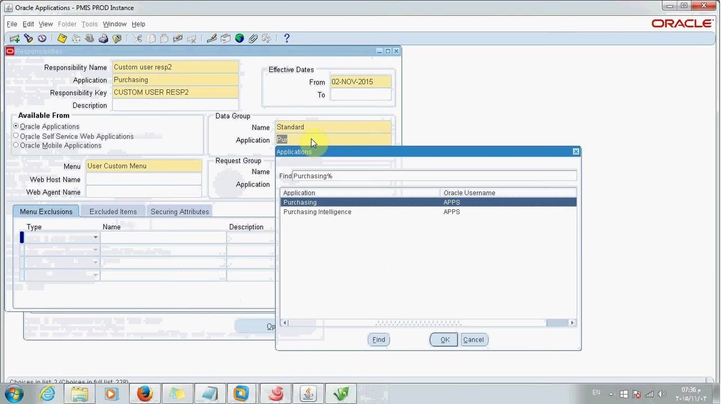Viewport: 721px width, 404px height.
Task: Click the Next Step toolbar icon
Action: (76, 38)
